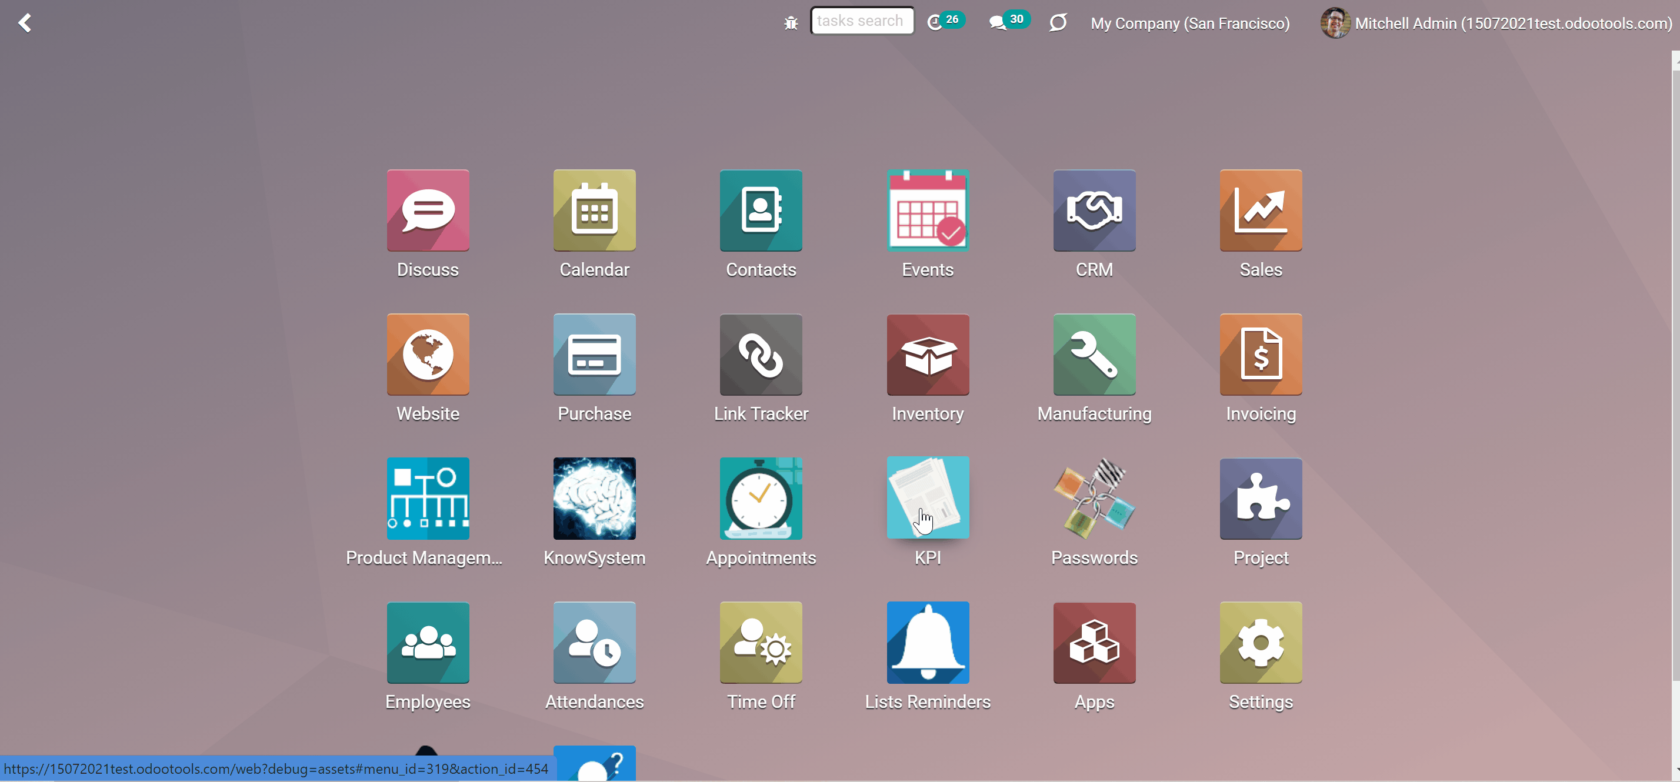Open the debug bug menu
Screen dimensions: 1680x782
click(791, 24)
